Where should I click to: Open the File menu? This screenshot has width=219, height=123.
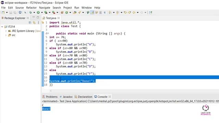click(x=3, y=8)
